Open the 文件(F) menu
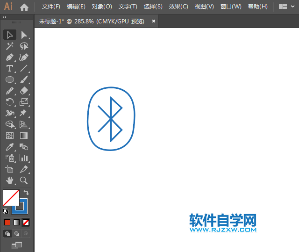Viewport: 299px width, 252px height. (51, 7)
